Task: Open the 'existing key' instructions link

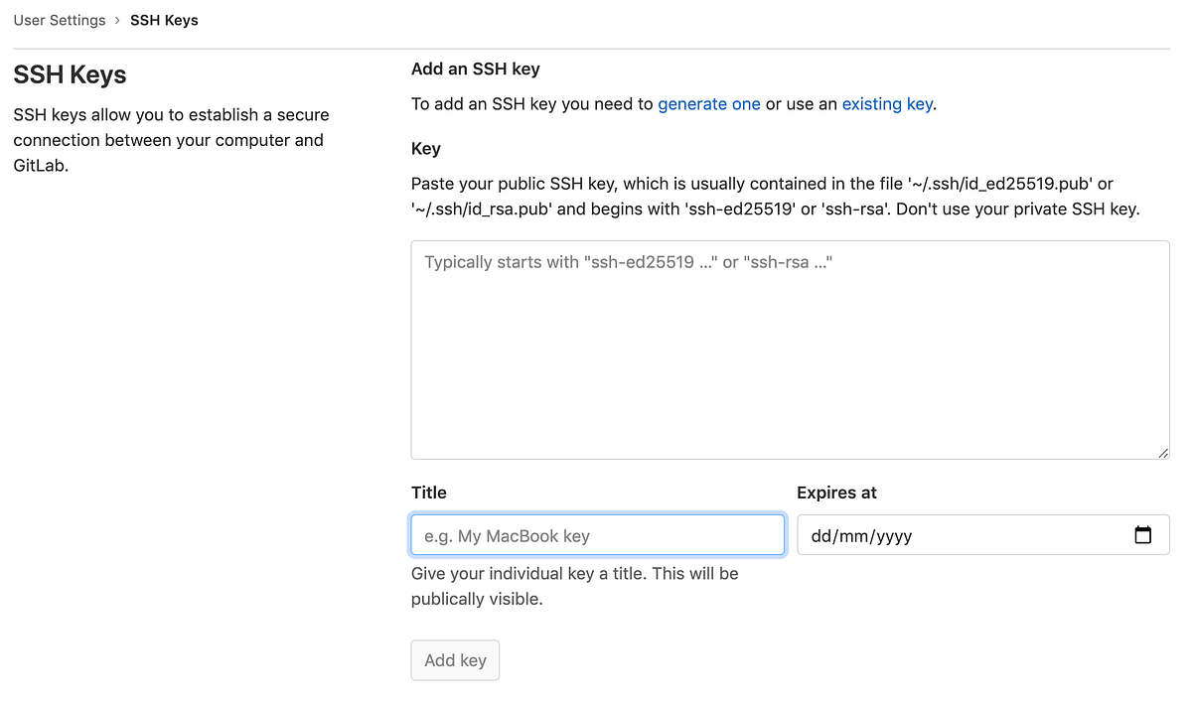Action: (x=887, y=103)
